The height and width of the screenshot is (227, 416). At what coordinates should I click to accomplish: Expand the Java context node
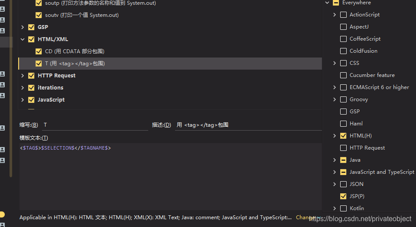(335, 160)
